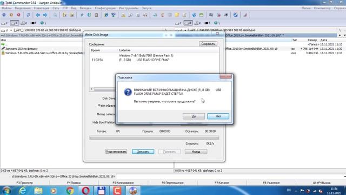
Task: Click F8 Удаление button
Action: coord(271,183)
